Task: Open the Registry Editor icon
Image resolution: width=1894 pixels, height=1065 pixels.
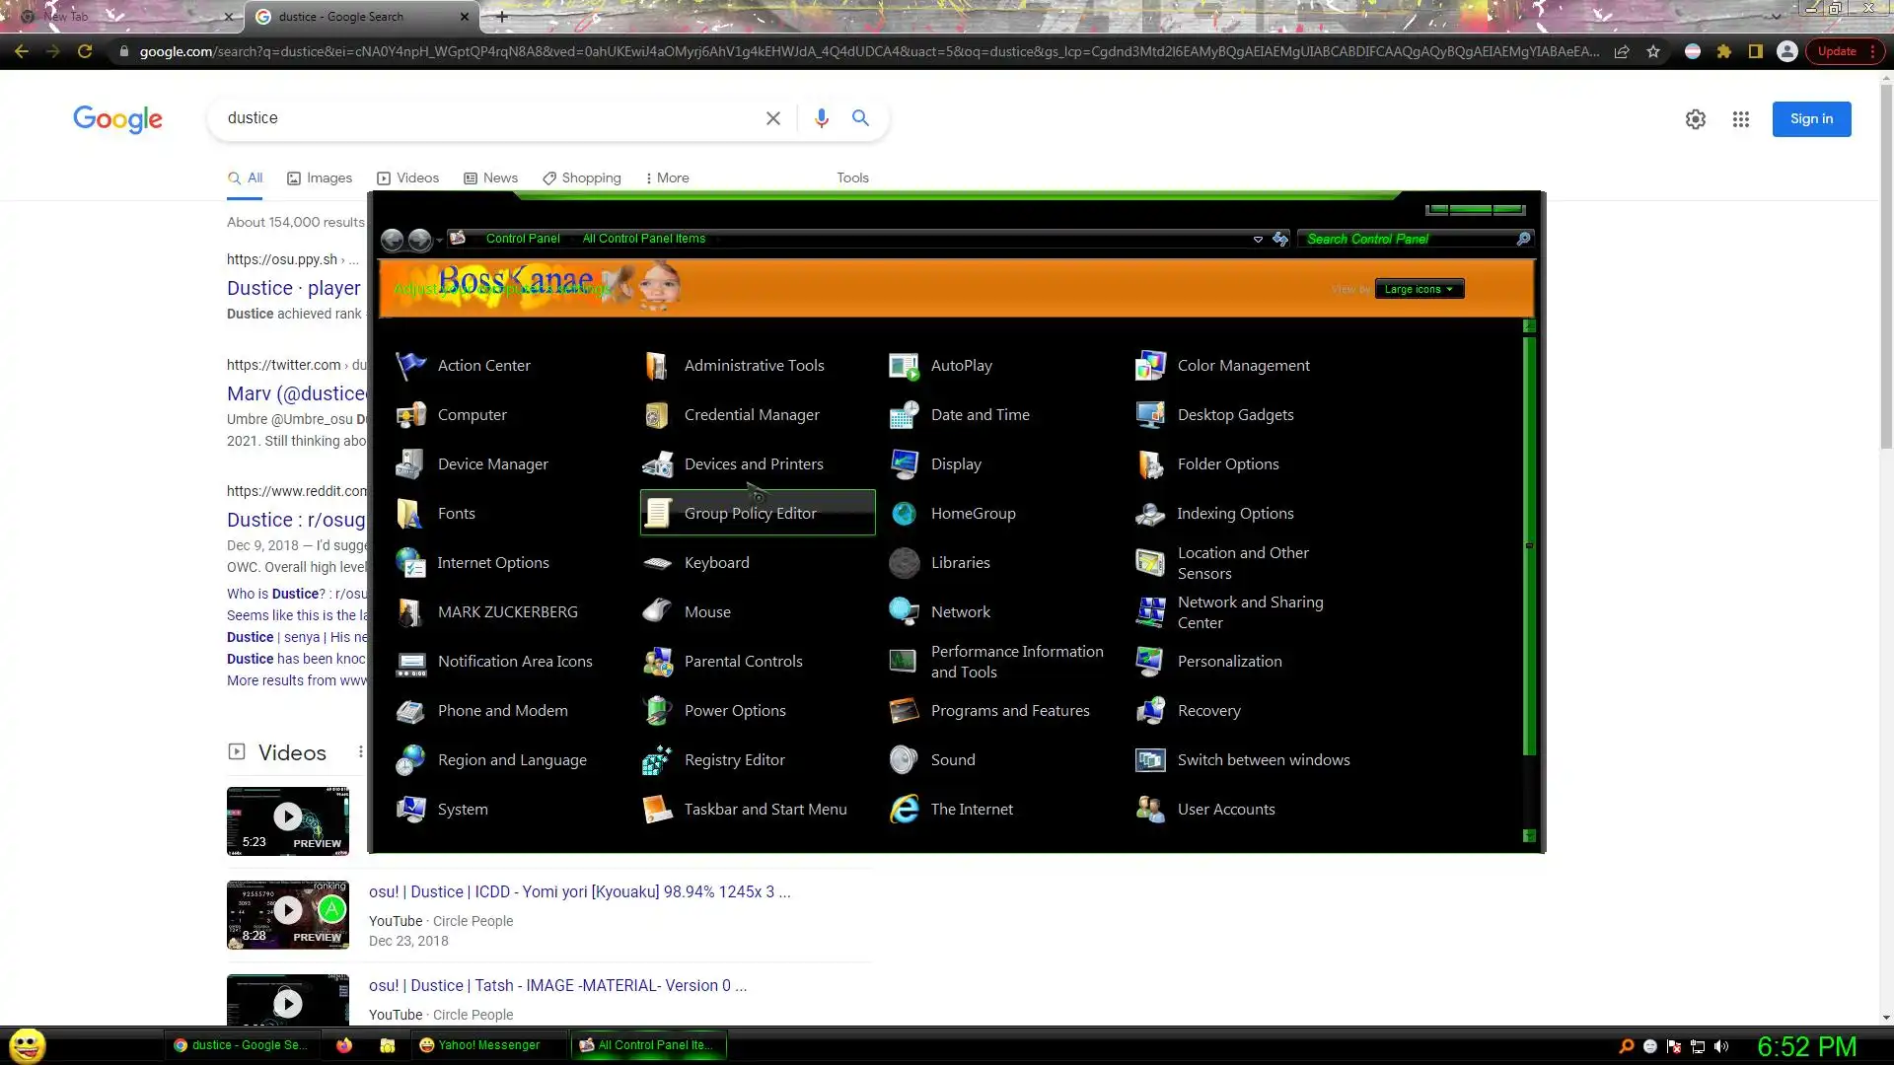Action: [x=657, y=760]
